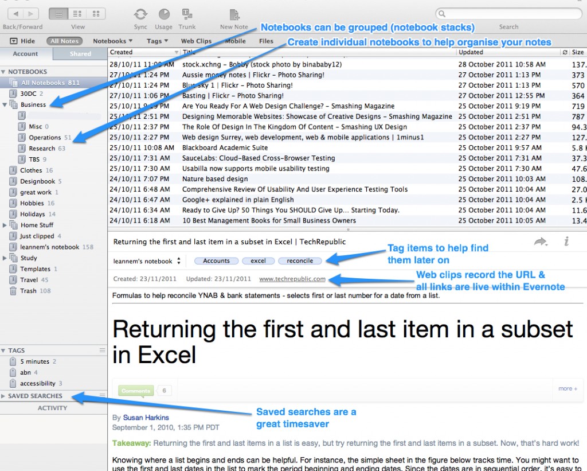Open the Just clipped notebook icon

(13, 236)
